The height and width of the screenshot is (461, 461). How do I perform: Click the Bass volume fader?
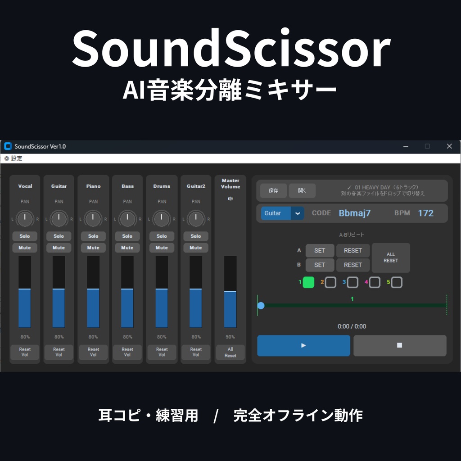(x=127, y=292)
